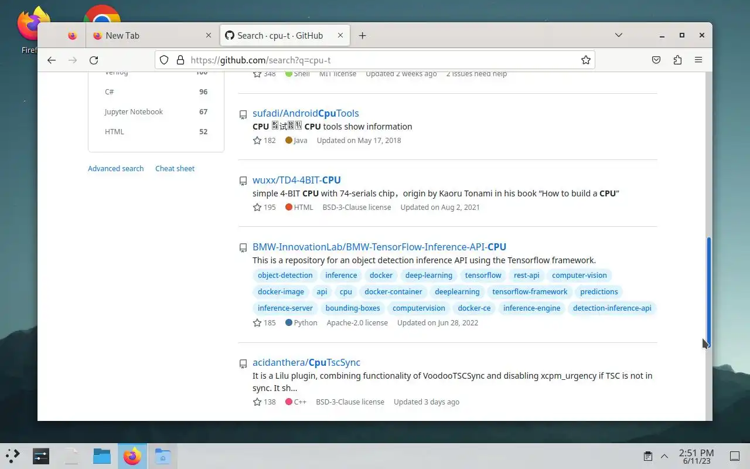Click the tracking protection shield icon
The height and width of the screenshot is (469, 750).
[164, 60]
